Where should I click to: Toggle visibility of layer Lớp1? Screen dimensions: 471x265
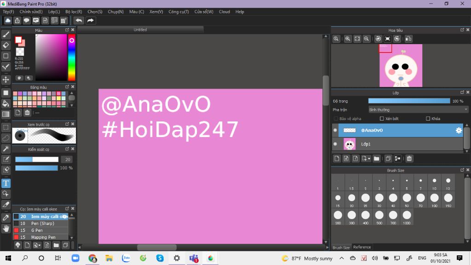[x=335, y=144]
